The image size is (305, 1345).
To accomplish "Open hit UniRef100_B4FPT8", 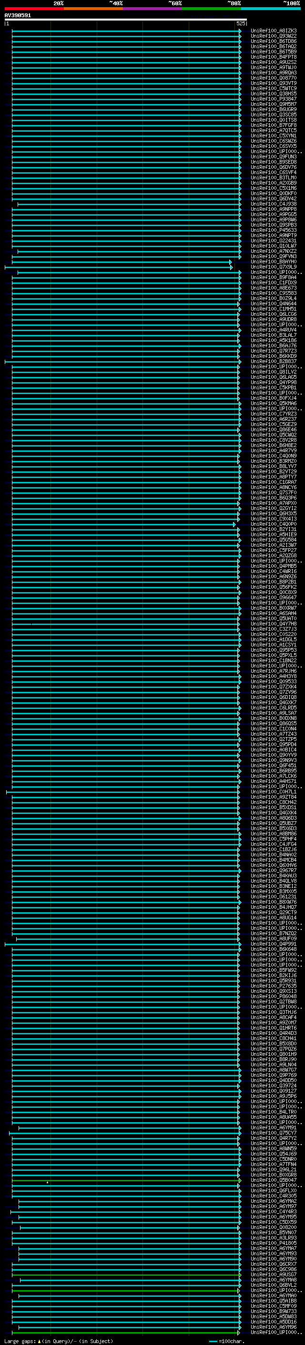I will (274, 57).
